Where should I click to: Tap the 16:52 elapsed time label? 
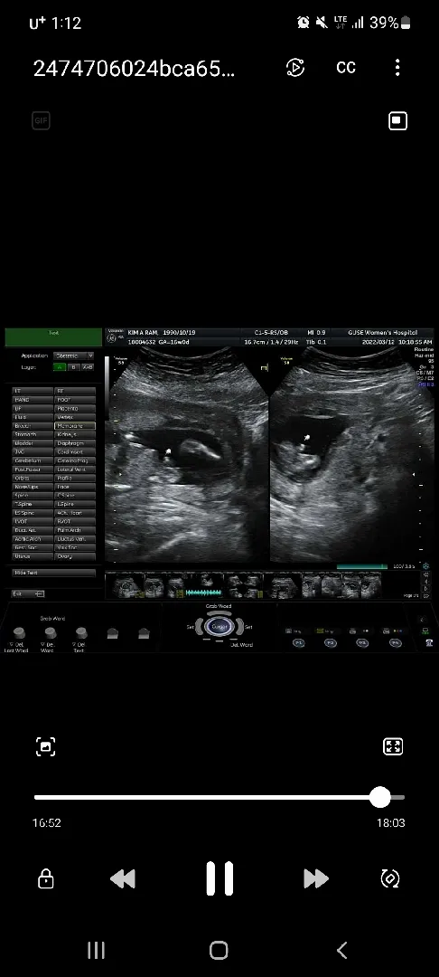click(x=47, y=823)
